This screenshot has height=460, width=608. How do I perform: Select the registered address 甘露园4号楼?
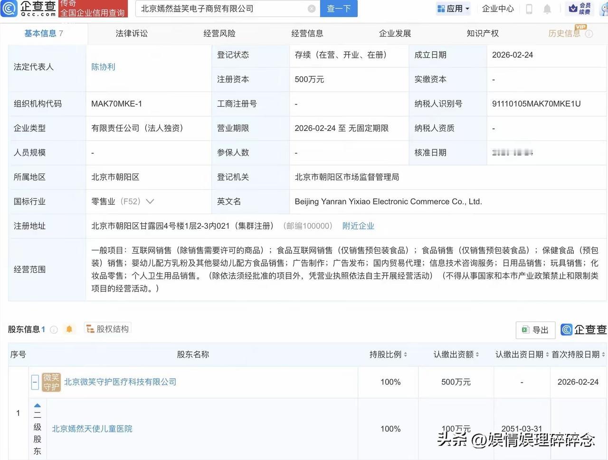[182, 226]
